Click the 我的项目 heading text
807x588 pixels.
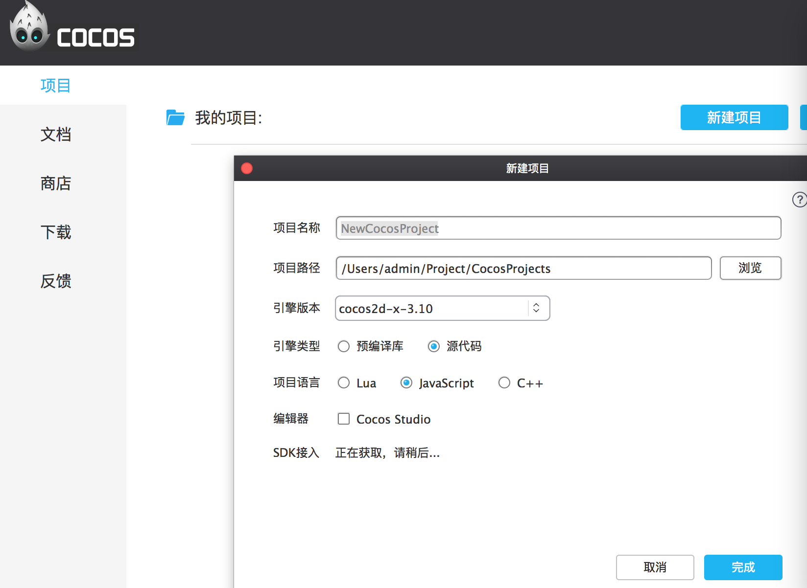229,118
